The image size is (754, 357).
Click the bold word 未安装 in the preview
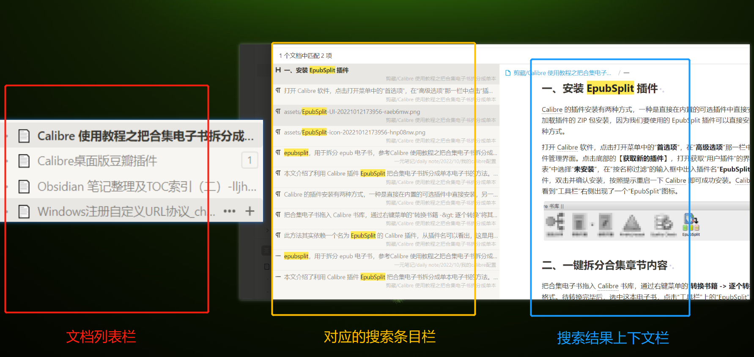(584, 169)
